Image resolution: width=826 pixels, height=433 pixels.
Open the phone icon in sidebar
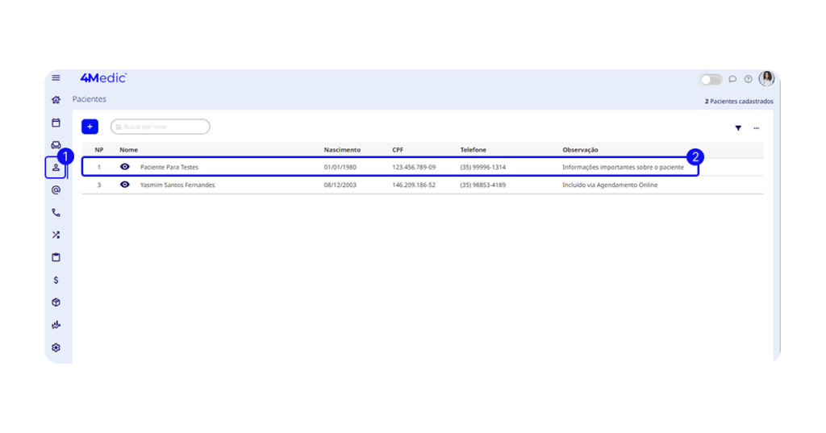(x=56, y=213)
